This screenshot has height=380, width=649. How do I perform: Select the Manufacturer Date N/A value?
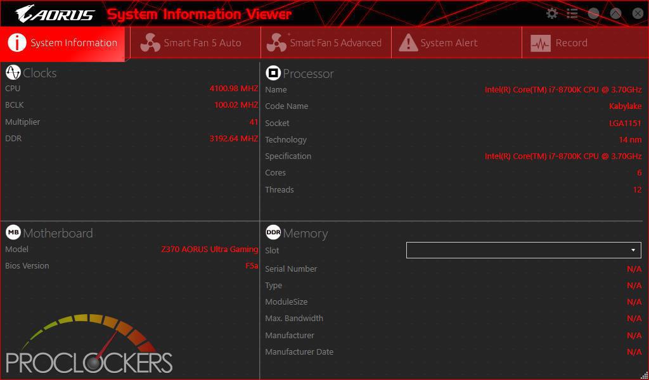coord(634,352)
